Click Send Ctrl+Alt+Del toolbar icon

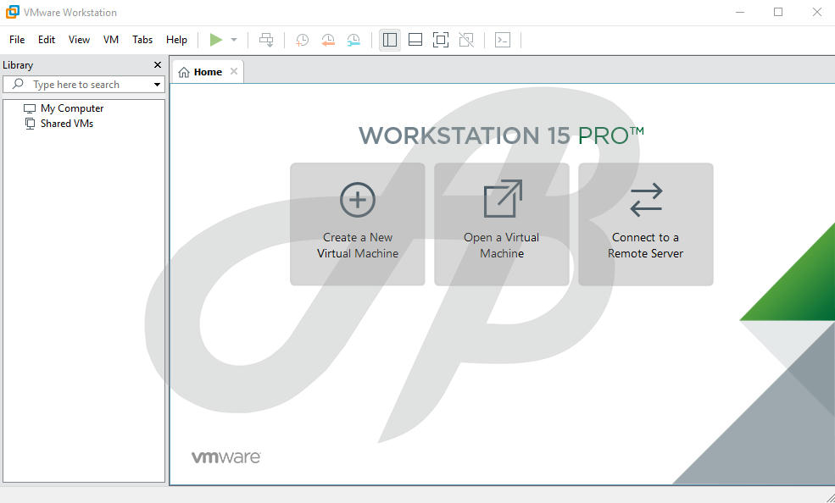[x=266, y=40]
